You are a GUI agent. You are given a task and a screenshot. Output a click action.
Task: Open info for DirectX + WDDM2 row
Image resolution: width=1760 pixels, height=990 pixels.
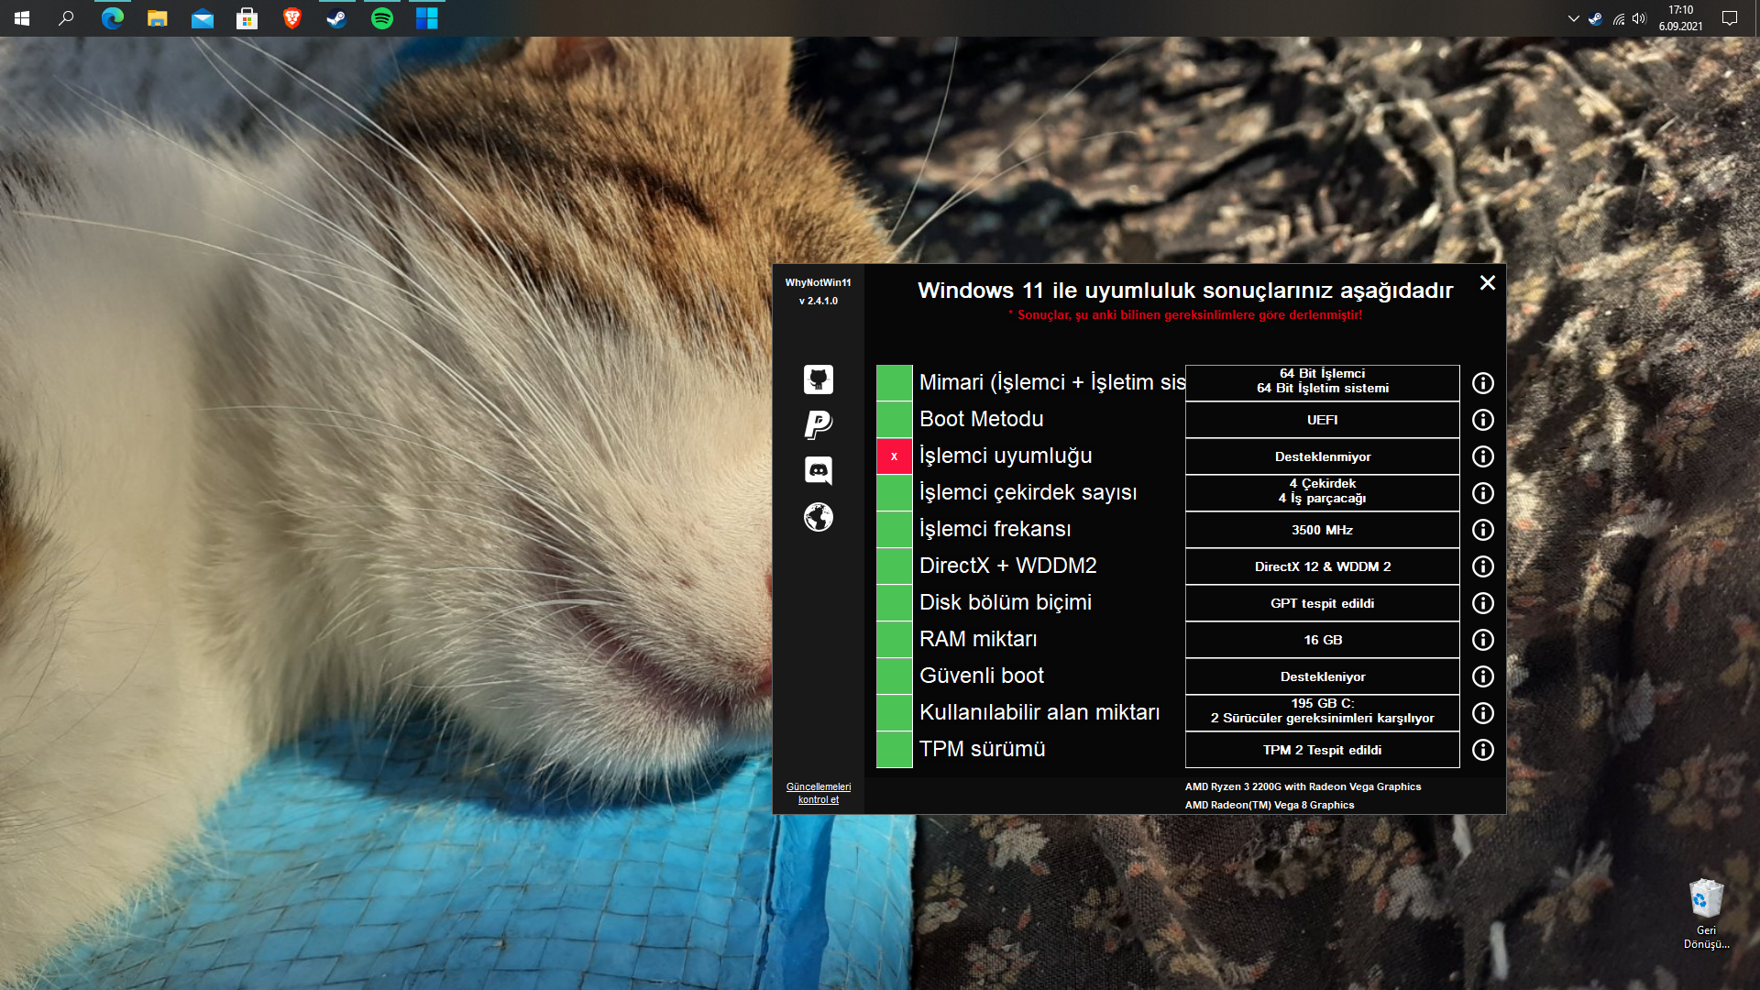pos(1482,566)
